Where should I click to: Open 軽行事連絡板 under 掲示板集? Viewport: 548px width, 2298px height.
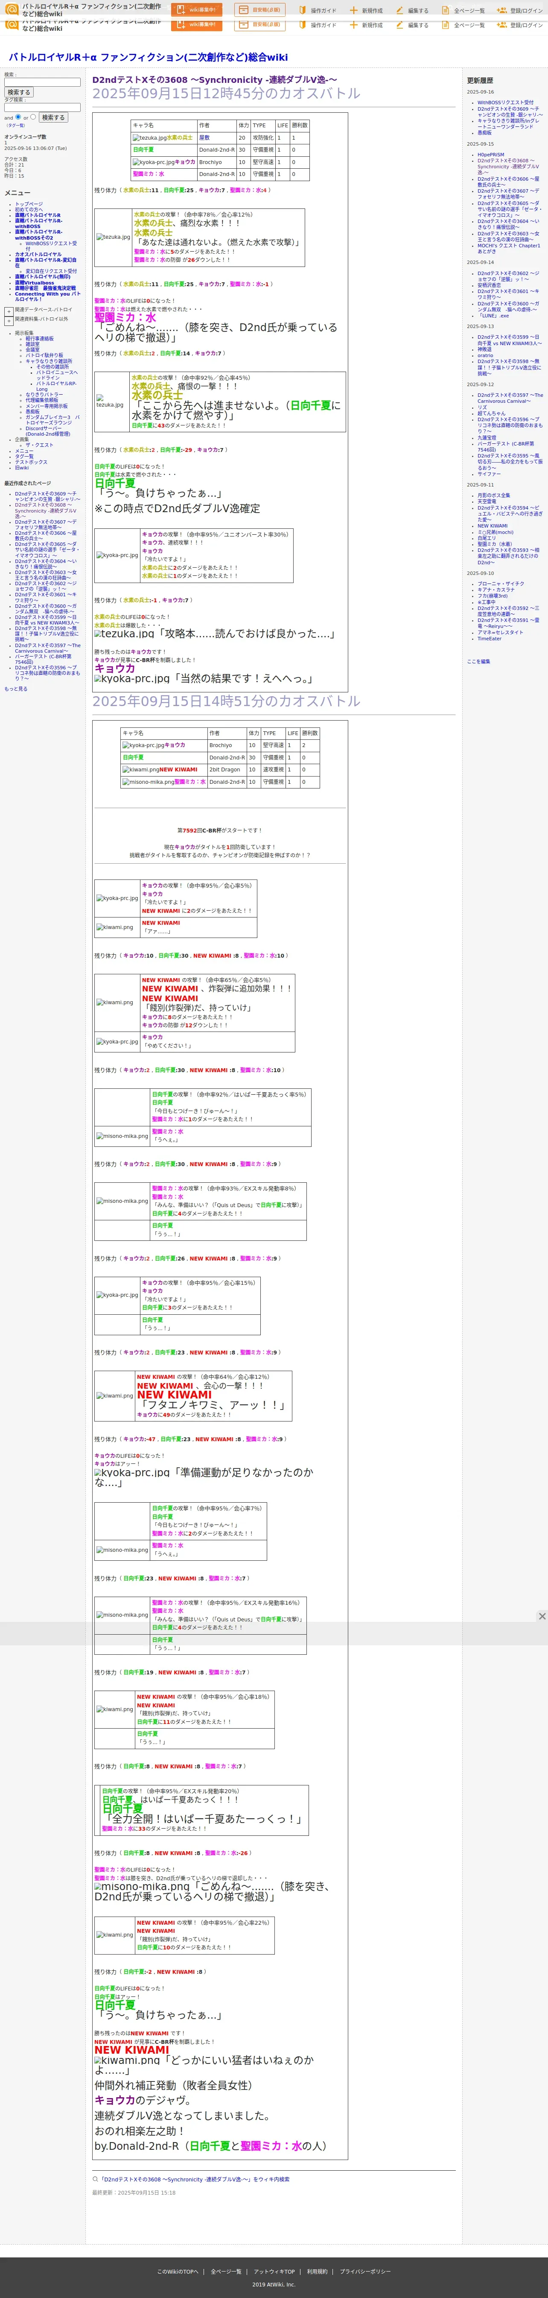39,339
